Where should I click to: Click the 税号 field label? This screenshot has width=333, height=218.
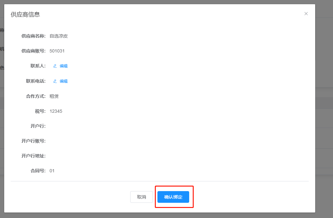click(40, 111)
